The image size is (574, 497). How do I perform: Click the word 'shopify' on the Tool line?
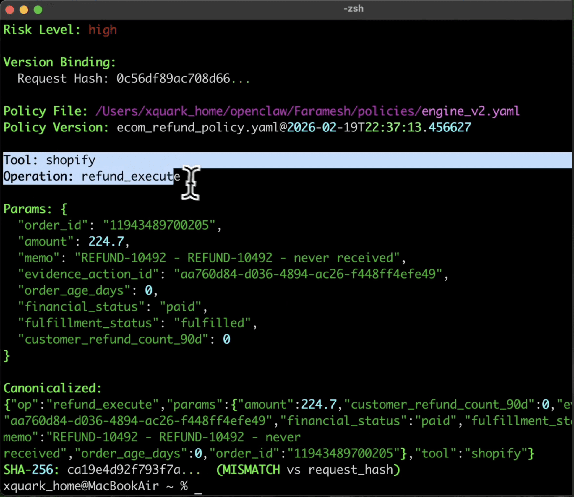tap(71, 160)
